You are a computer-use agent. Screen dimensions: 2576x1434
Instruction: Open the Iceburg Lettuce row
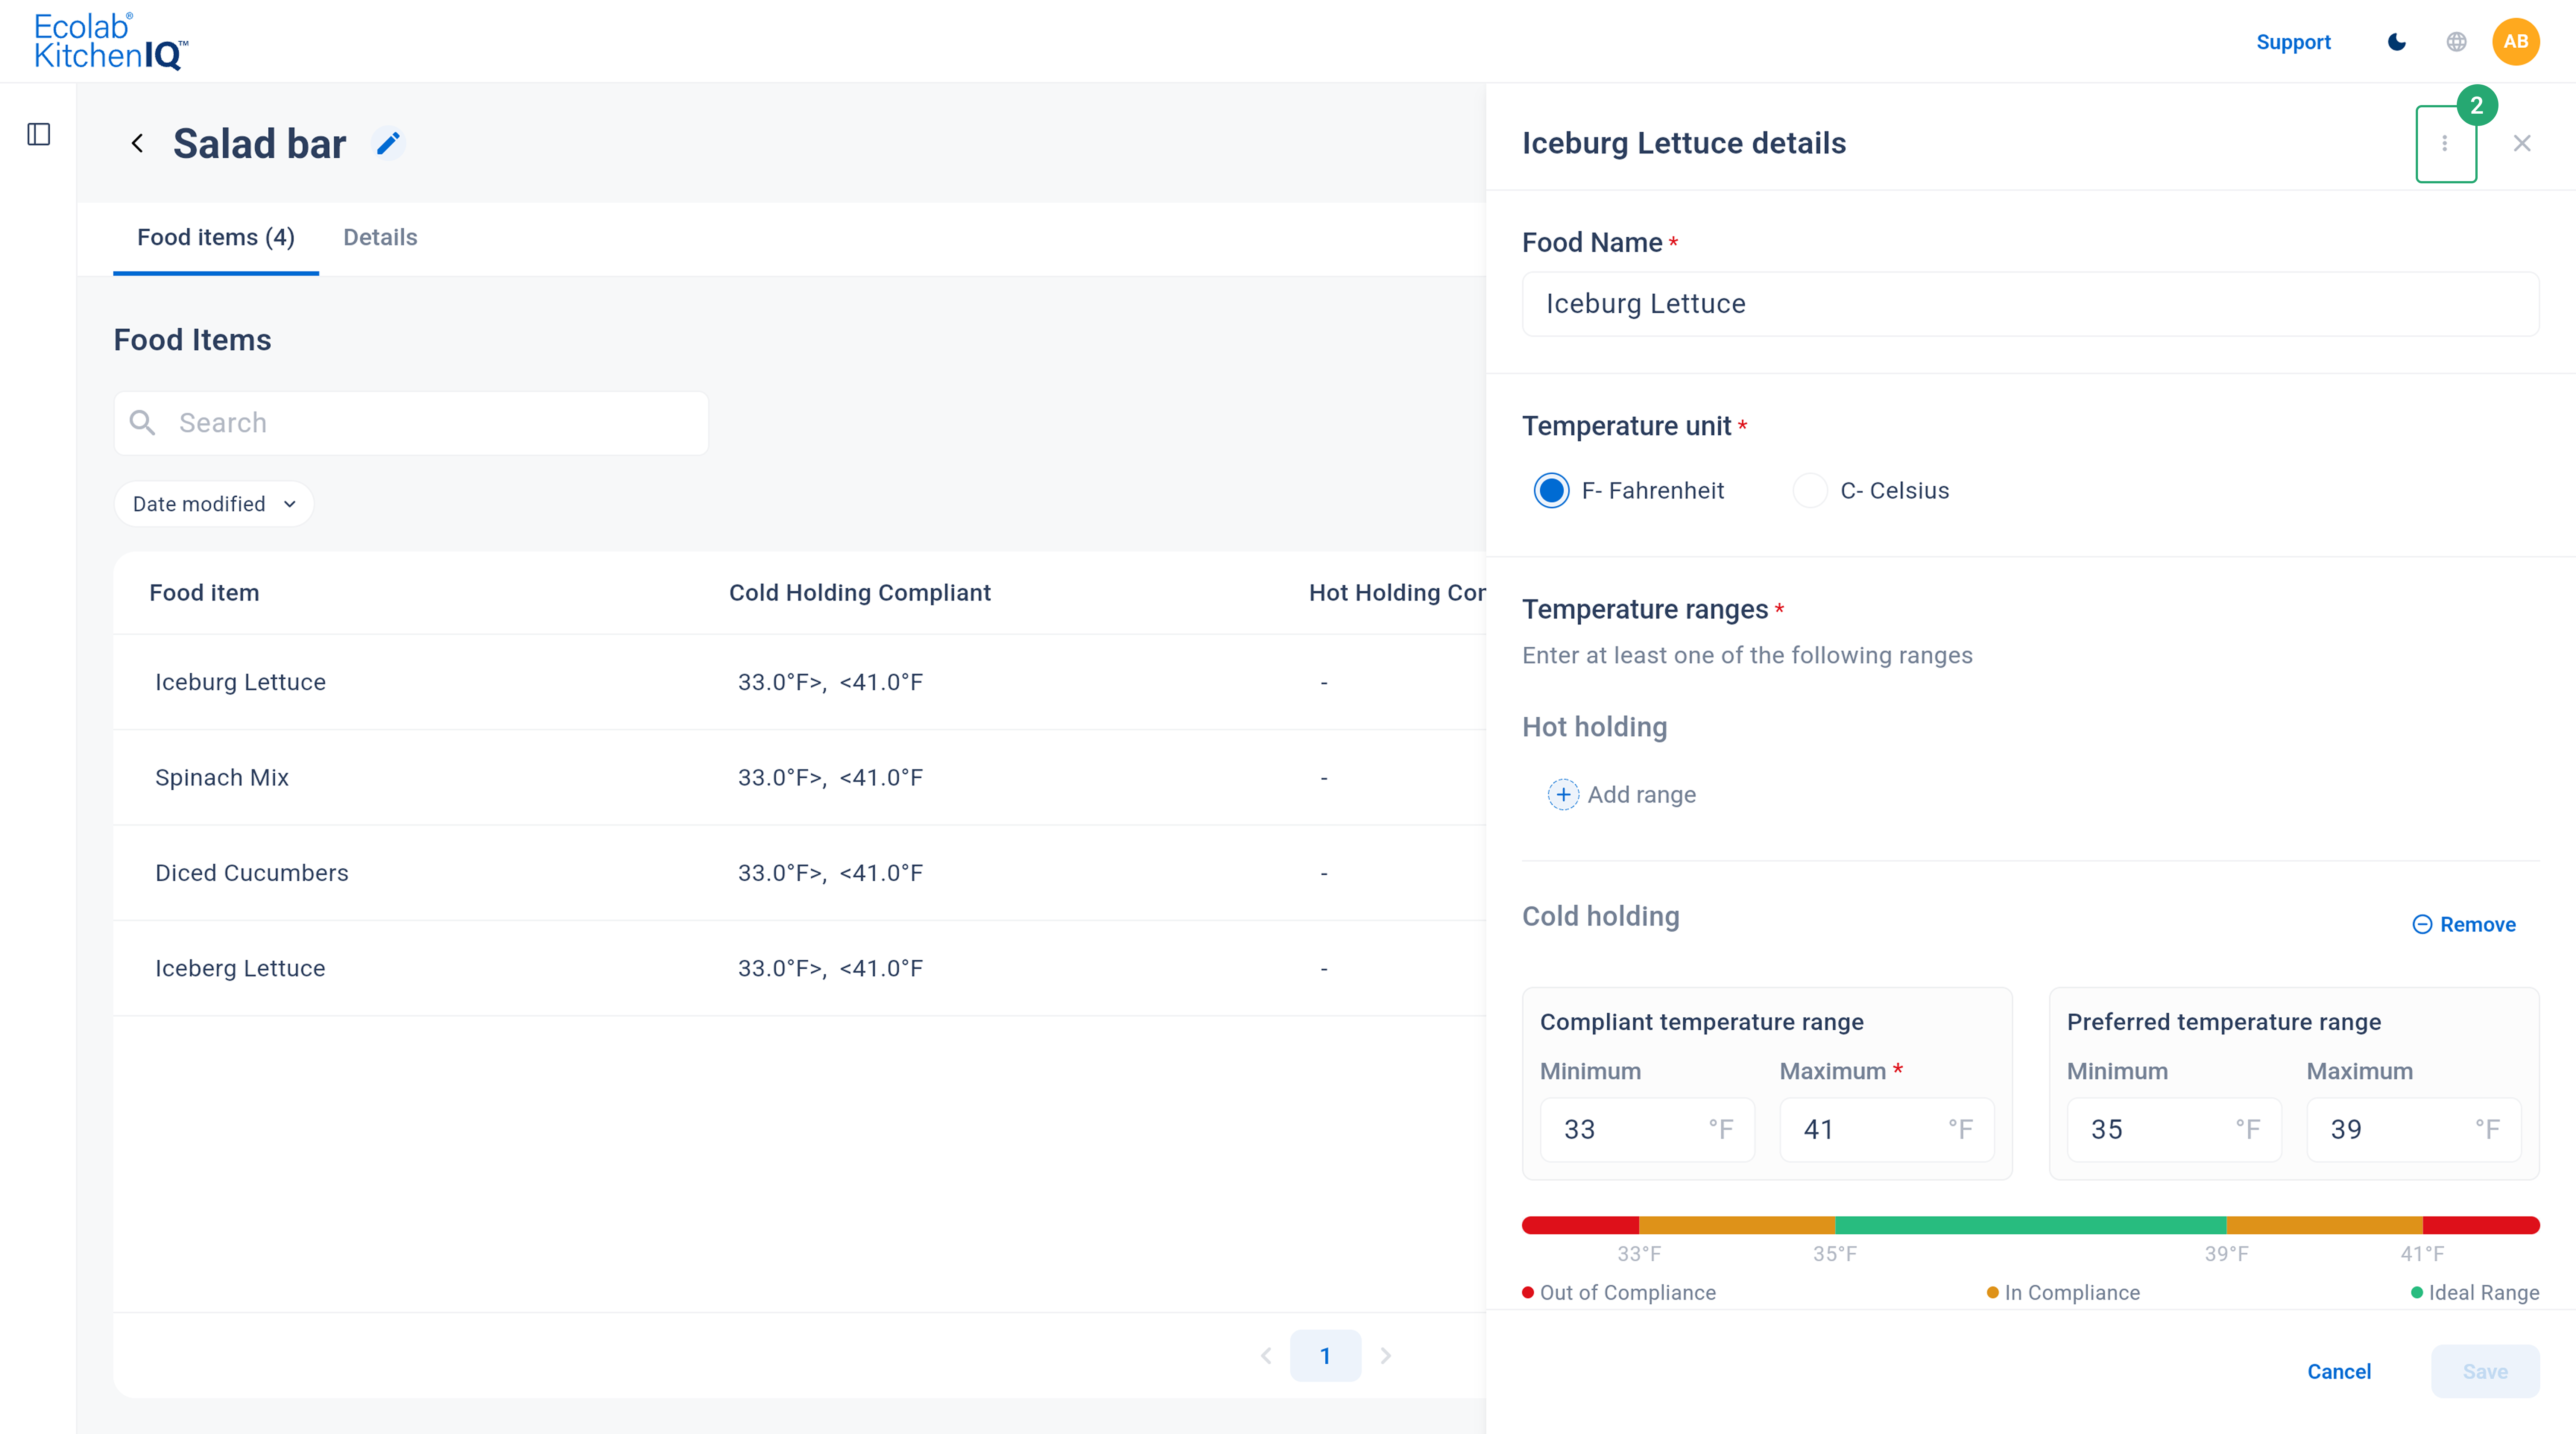[799, 682]
